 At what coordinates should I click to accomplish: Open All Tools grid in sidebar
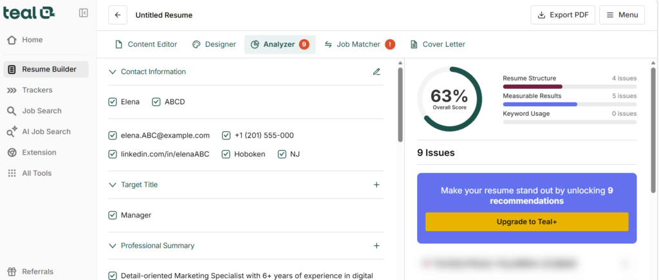[37, 173]
